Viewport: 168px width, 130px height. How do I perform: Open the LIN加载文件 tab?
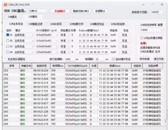point(76,24)
